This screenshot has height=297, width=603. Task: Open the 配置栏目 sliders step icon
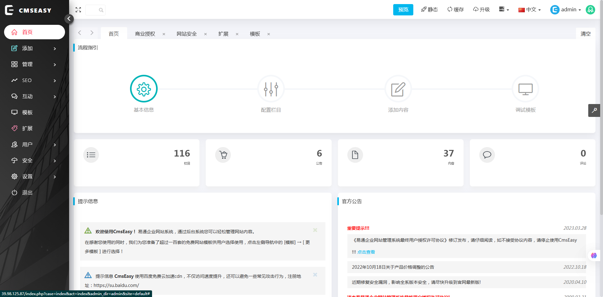coord(271,89)
